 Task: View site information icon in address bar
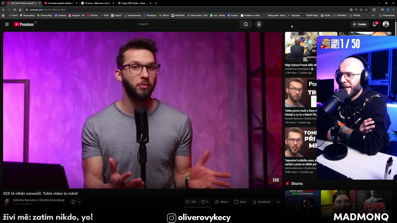[x=27, y=10]
